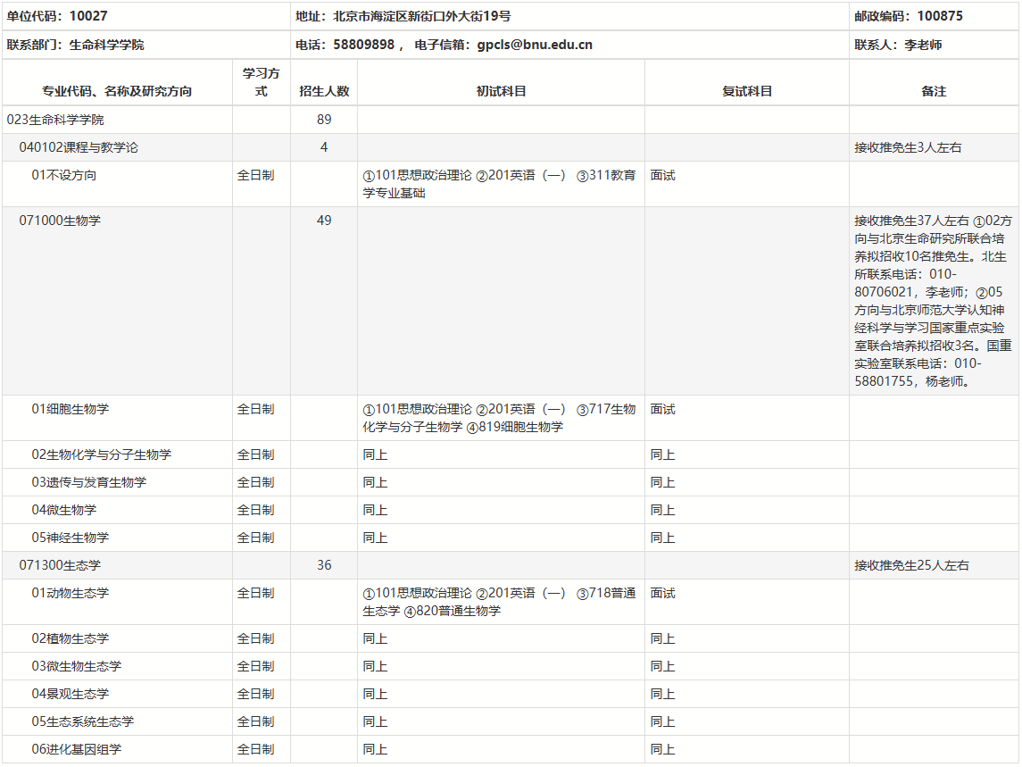
Task: Select the 学习方式 column header
Action: pyautogui.click(x=261, y=82)
